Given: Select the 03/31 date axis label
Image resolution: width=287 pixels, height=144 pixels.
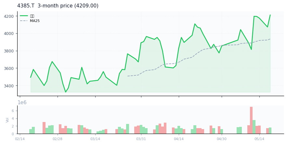Looking at the screenshot, I should pyautogui.click(x=141, y=139).
